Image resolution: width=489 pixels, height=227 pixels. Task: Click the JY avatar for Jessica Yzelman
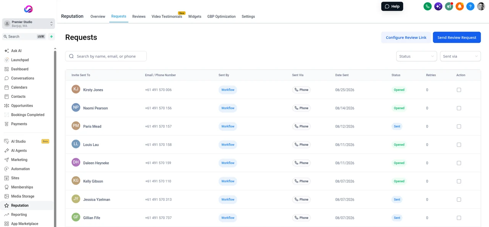pos(76,199)
